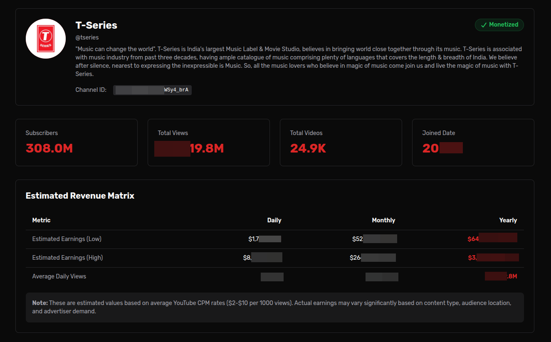Viewport: 551px width, 342px height.
Task: Click the Yearly column header
Action: 508,220
